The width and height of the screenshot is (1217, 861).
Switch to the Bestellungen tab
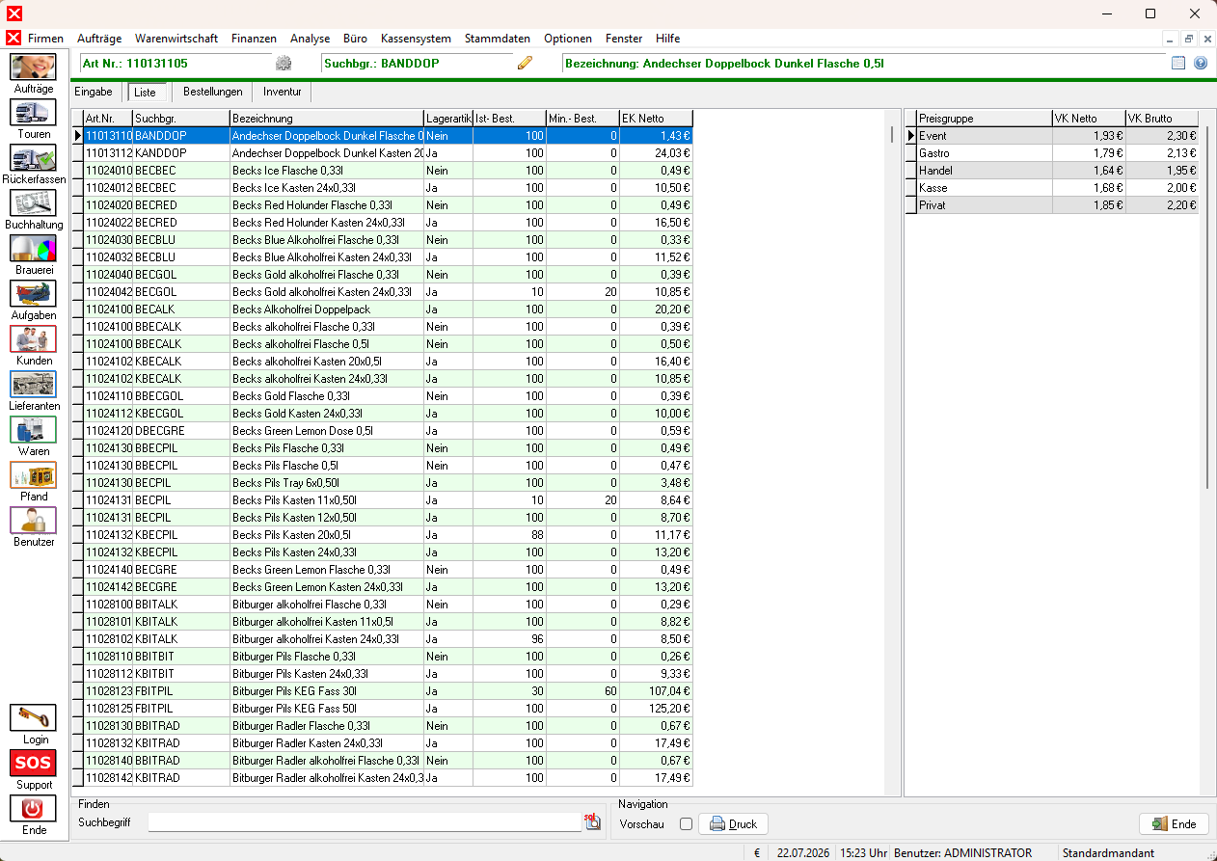pos(213,92)
